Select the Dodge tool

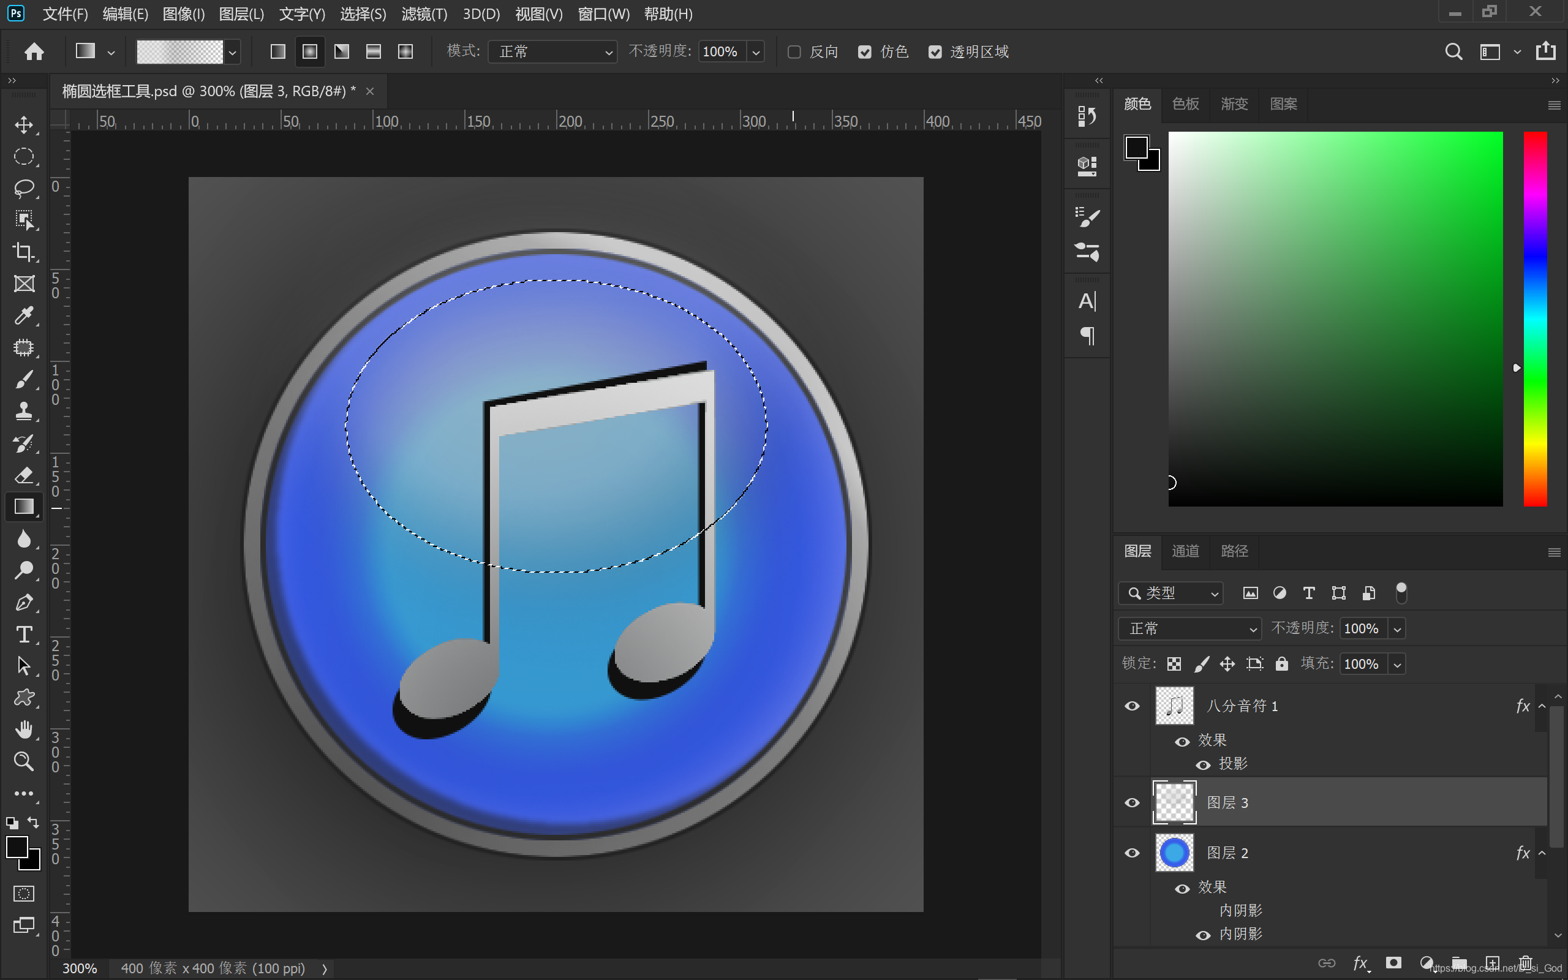pyautogui.click(x=24, y=570)
